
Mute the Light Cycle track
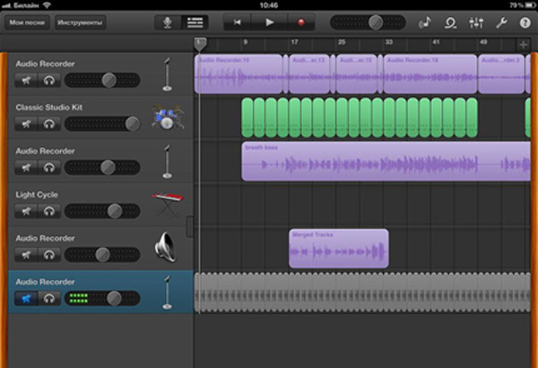pos(26,211)
